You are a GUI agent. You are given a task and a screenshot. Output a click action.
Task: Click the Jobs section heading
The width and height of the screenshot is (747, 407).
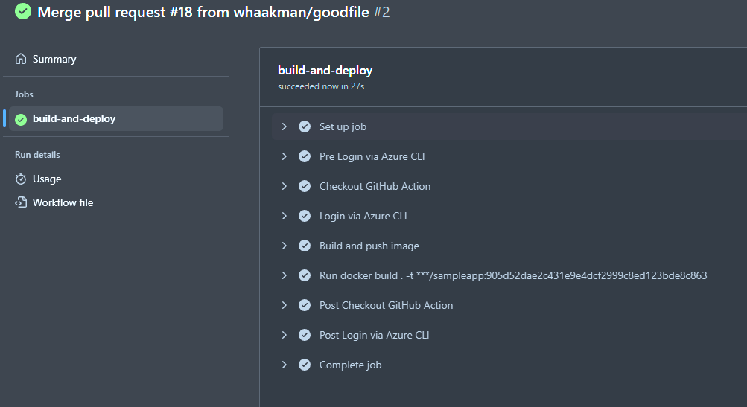24,94
